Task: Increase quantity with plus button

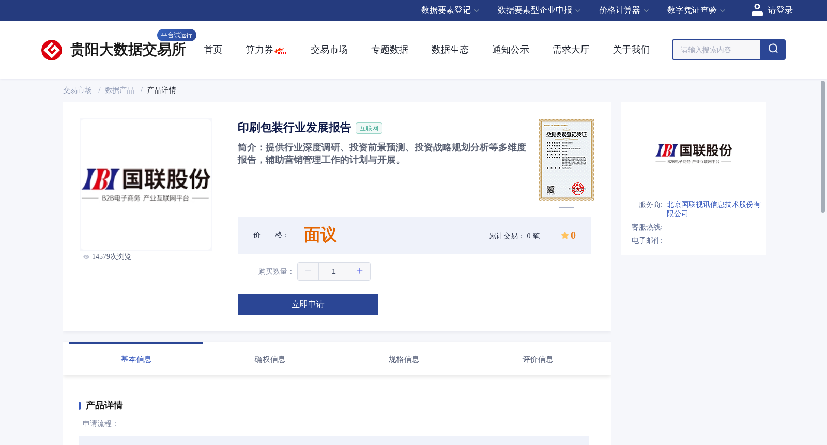Action: [360, 271]
